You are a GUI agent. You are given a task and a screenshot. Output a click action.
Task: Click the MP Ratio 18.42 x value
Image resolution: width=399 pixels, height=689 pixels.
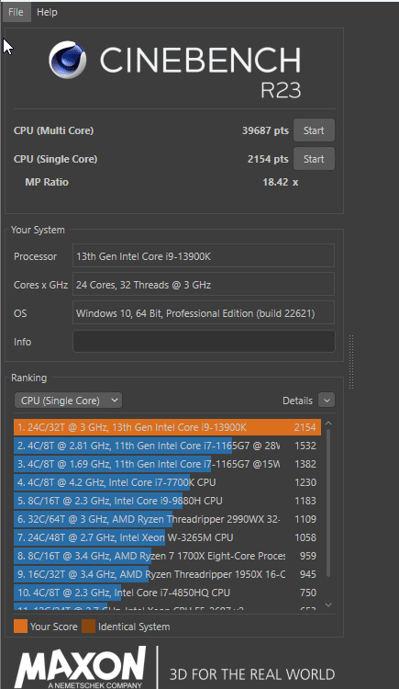coord(280,182)
